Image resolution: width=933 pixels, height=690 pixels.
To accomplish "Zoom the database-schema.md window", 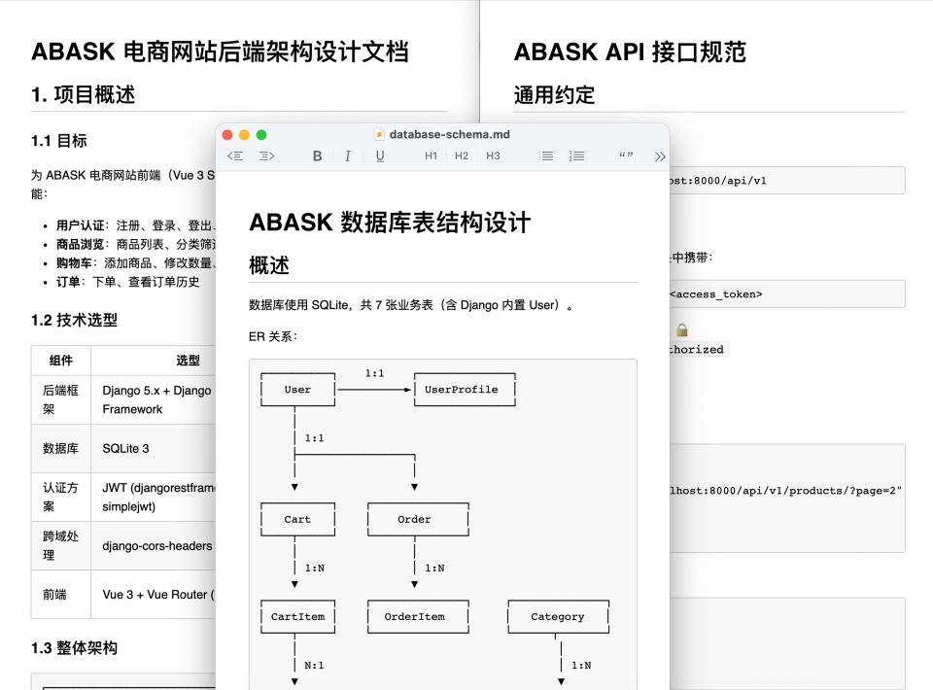I will coord(261,135).
